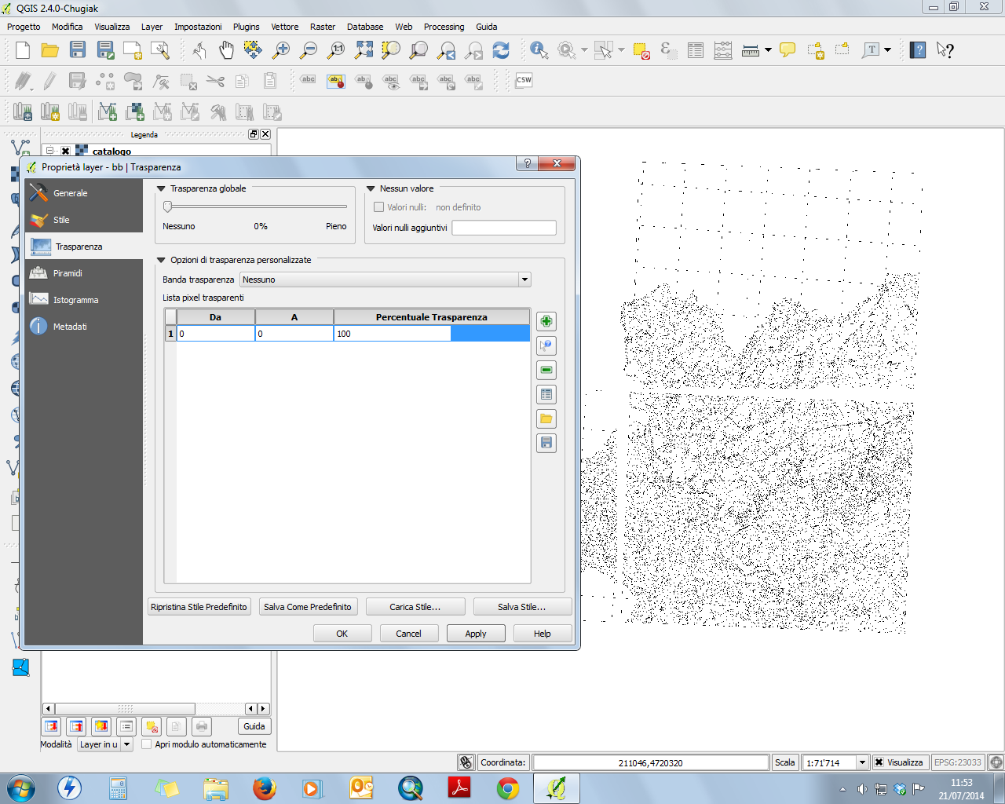Click the Identify Features tool
The height and width of the screenshot is (804, 1005).
539,51
